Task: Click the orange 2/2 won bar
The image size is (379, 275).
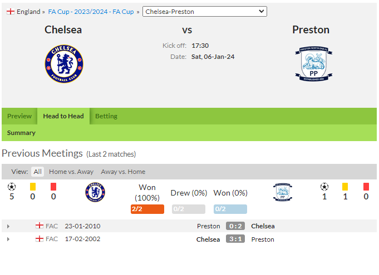Action: click(x=147, y=209)
